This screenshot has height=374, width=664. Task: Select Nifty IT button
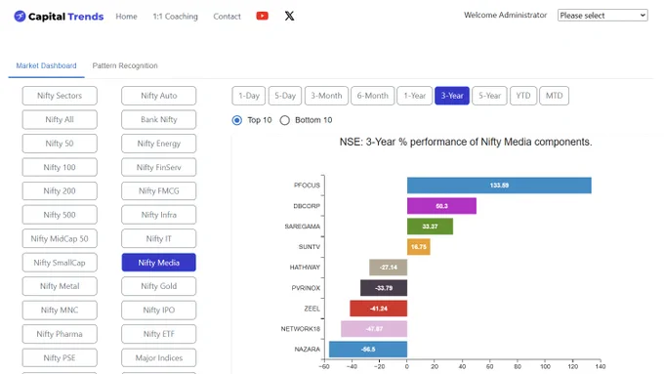(x=159, y=238)
